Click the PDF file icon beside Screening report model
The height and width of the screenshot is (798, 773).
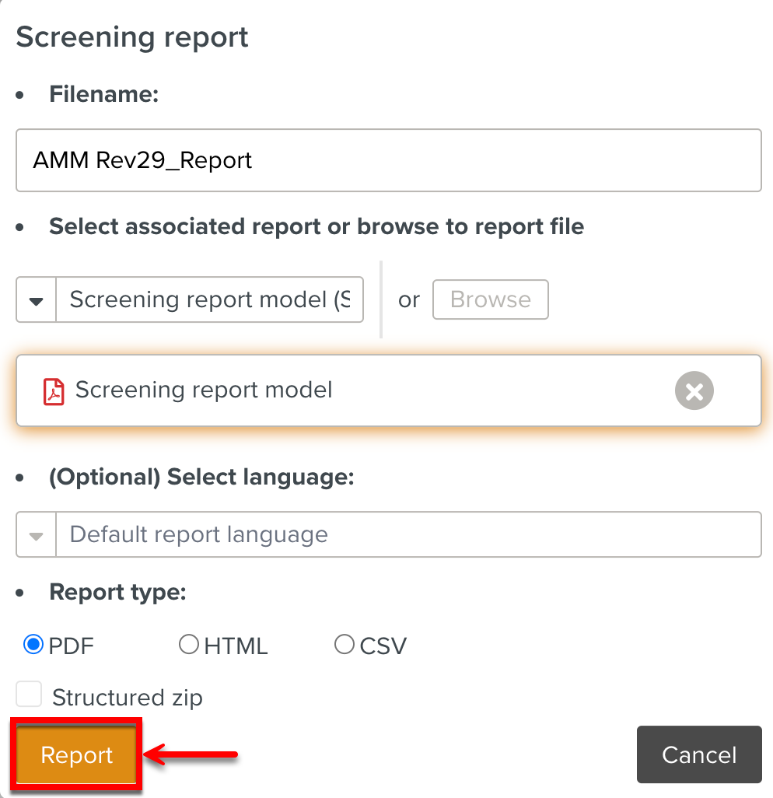(53, 390)
